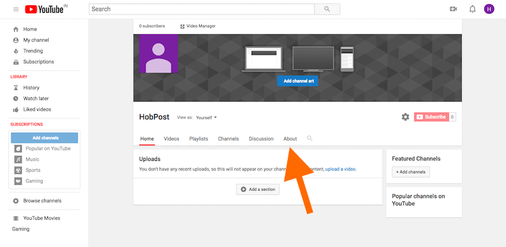Click the Liked videos thumbs-up icon

[x=15, y=110]
